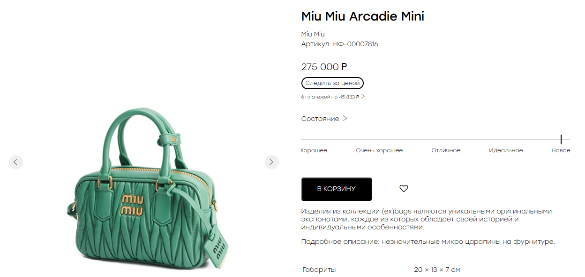Expand the 6 платежей installment details arrow
The height and width of the screenshot is (277, 585).
[x=363, y=97]
